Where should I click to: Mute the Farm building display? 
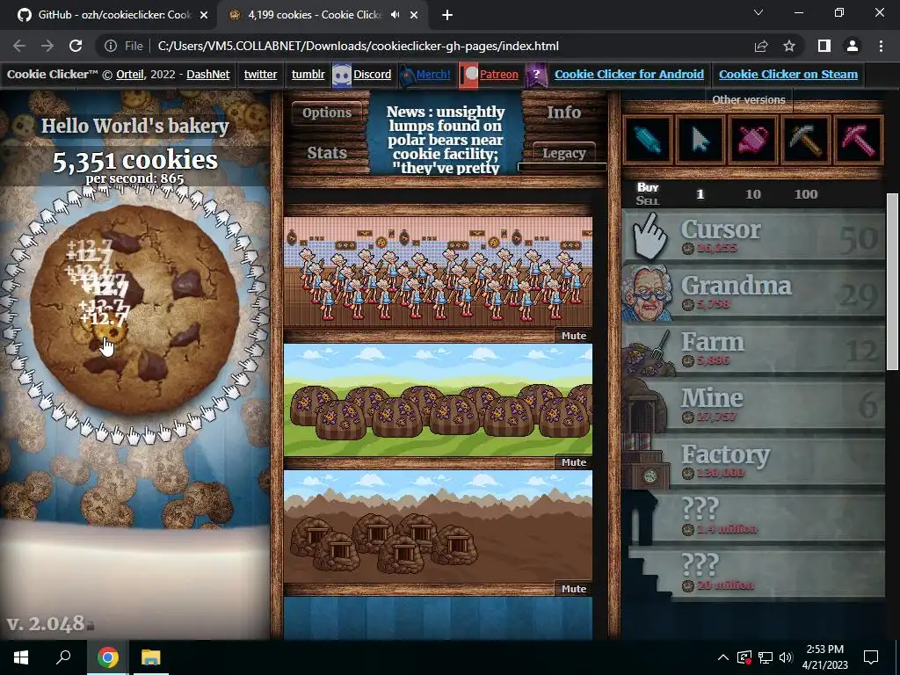574,462
